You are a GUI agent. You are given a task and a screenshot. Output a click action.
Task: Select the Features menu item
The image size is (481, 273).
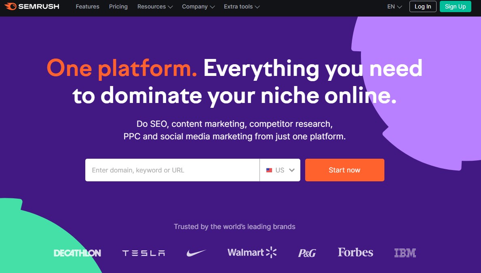click(87, 6)
